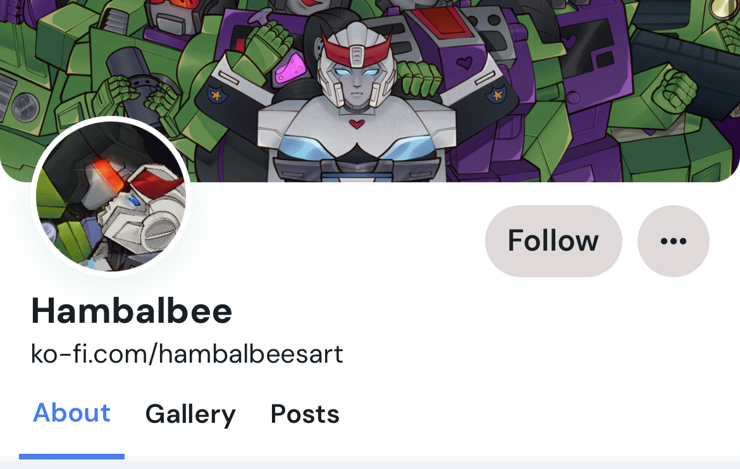Screen dimensions: 740x469
Task: Click the Hambalbee profile name
Action: [132, 311]
